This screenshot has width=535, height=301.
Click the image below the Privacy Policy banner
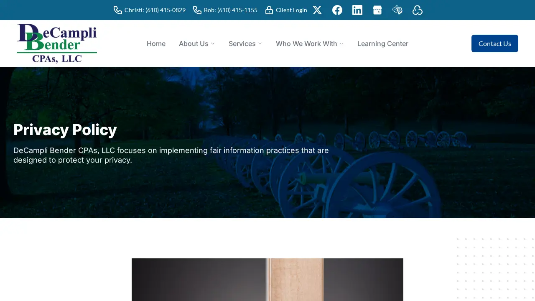pos(267,280)
